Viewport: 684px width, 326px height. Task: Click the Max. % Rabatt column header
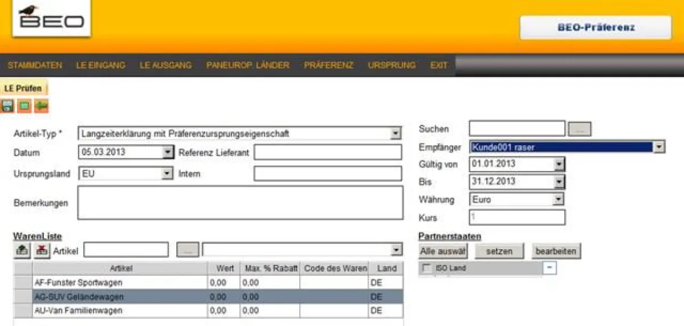(x=270, y=268)
